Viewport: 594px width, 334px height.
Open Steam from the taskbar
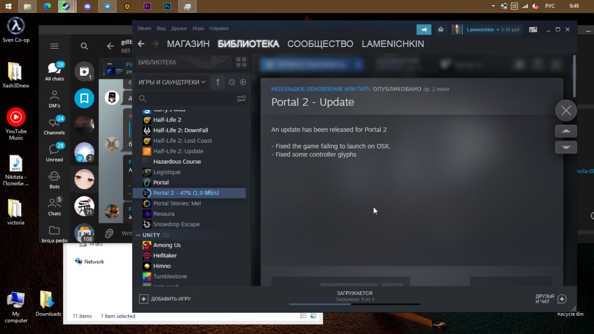pos(66,7)
